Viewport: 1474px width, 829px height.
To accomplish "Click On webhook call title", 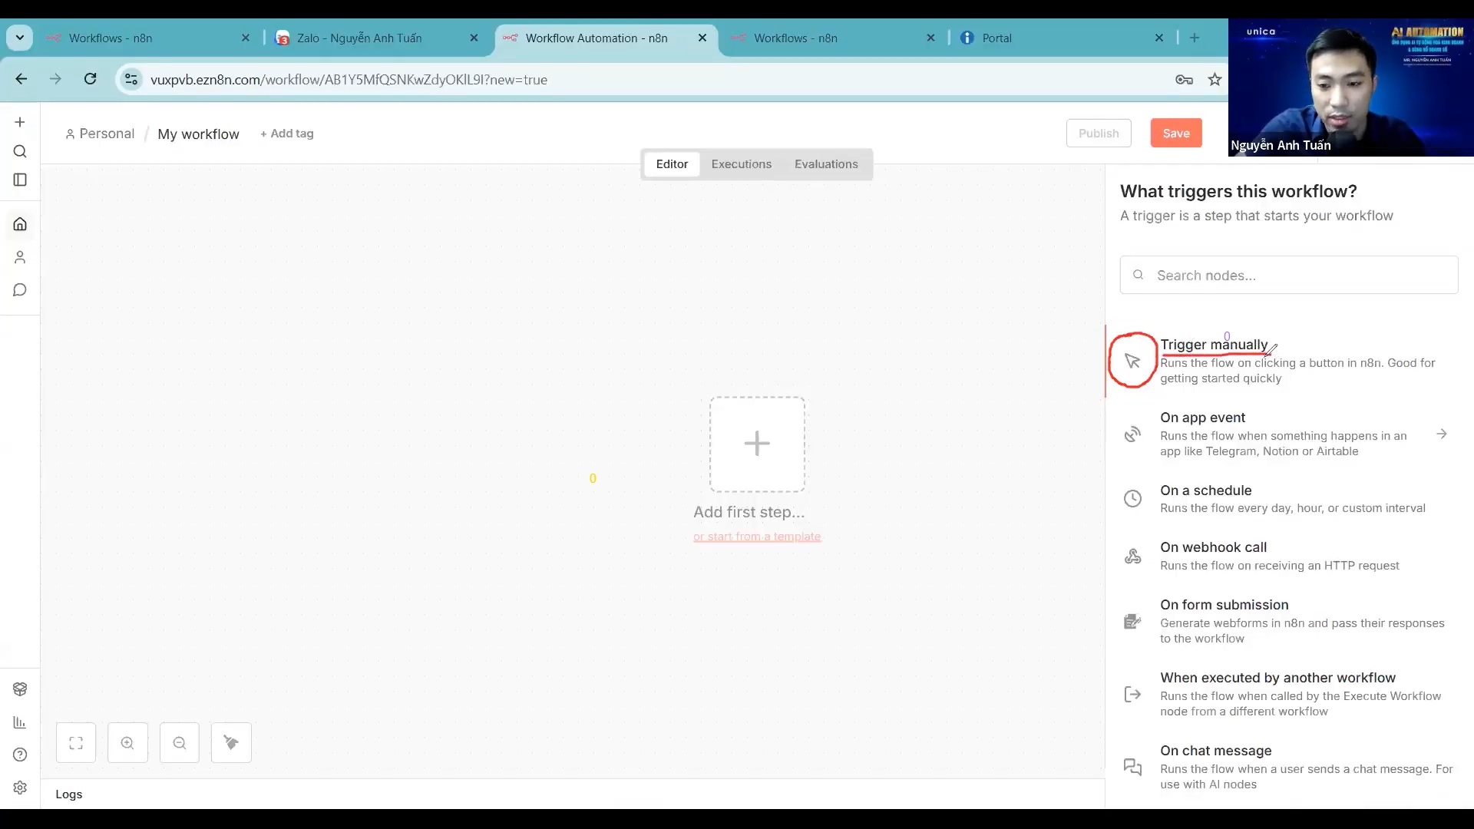I will tap(1214, 547).
